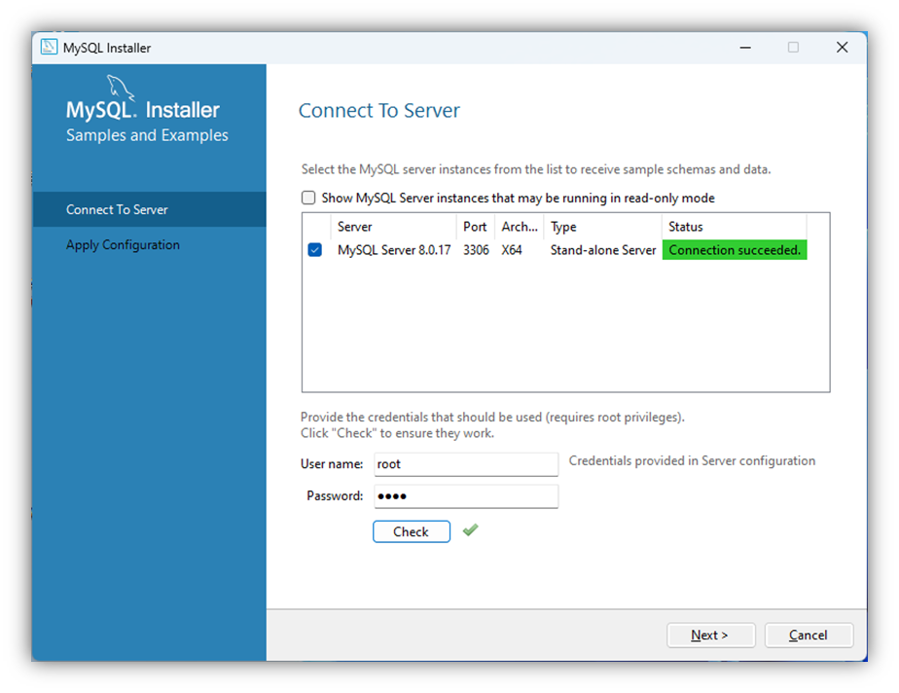
Task: Minimize the MySQL Installer window
Action: tap(744, 48)
